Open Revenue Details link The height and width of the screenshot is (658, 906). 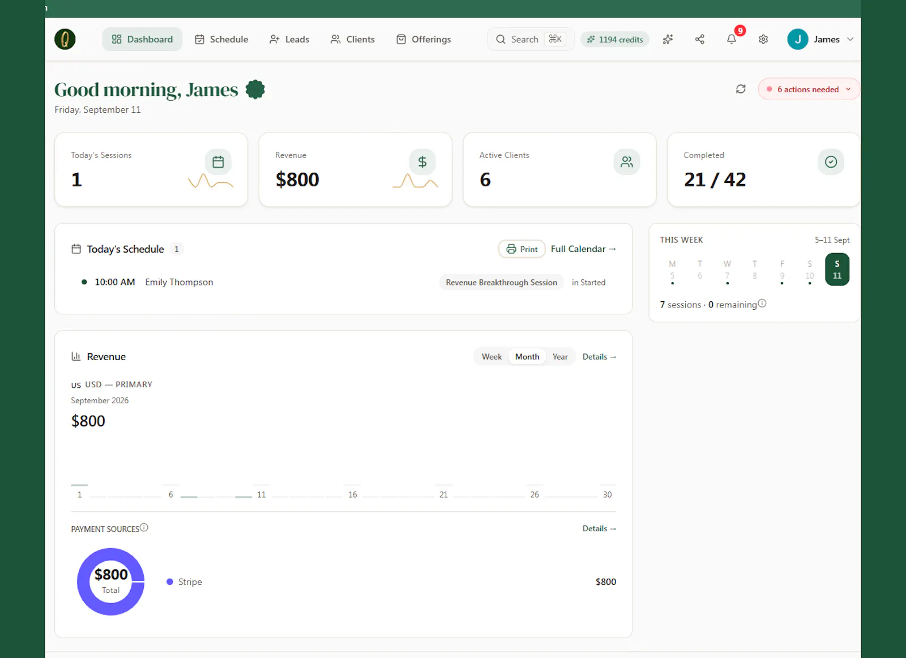click(x=599, y=357)
